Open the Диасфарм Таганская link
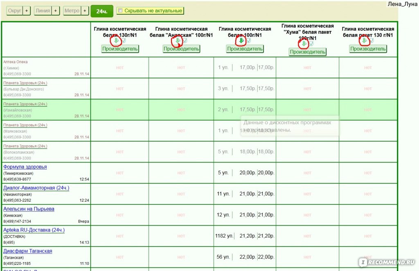 click(x=28, y=251)
